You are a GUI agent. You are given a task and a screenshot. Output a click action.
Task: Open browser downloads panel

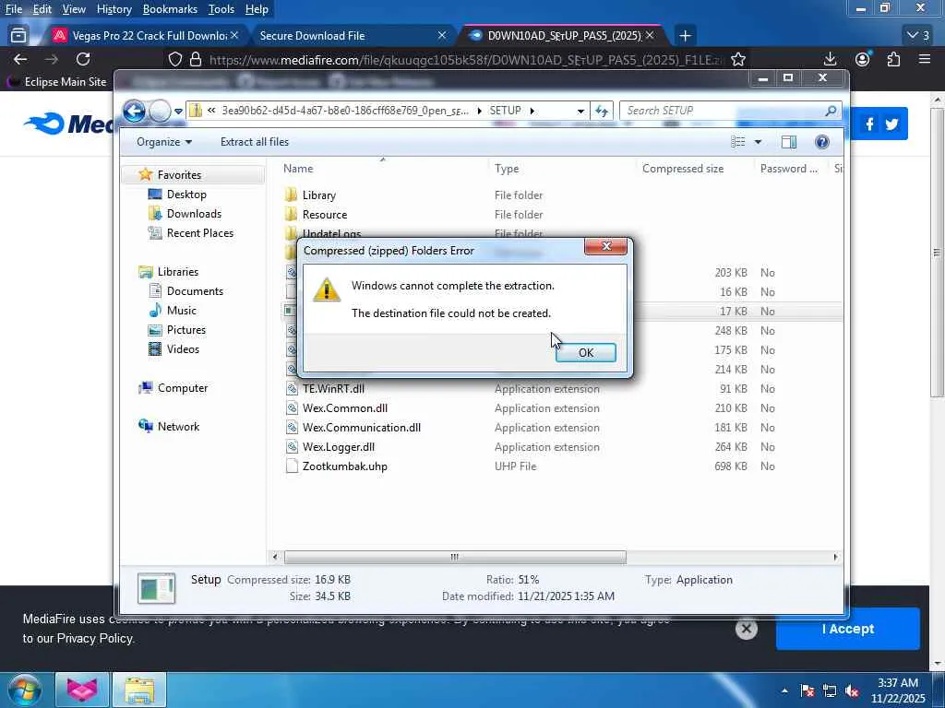pyautogui.click(x=830, y=59)
